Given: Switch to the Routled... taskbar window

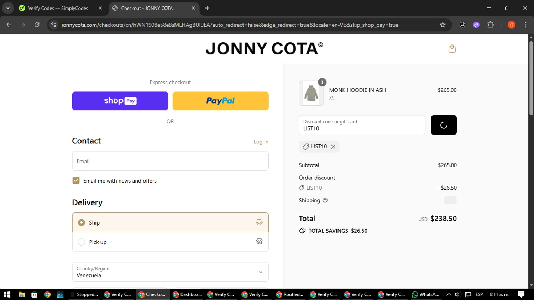Looking at the screenshot, I should pos(290,294).
